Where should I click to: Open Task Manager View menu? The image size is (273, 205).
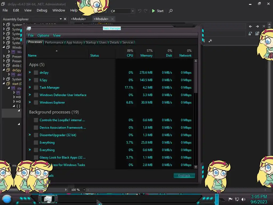[x=57, y=36]
